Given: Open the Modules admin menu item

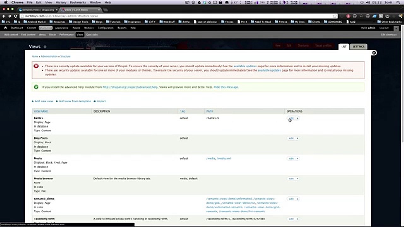Looking at the screenshot, I should point(89,28).
